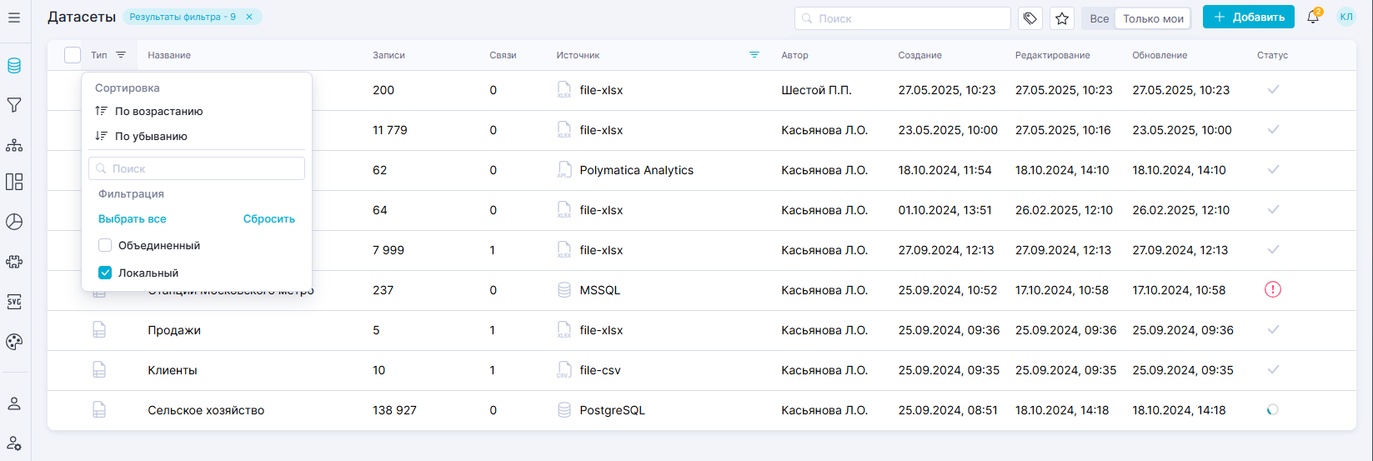
Task: Click the tags icon next to search
Action: 1030,18
